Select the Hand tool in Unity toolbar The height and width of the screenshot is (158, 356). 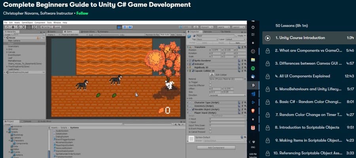coord(8,27)
